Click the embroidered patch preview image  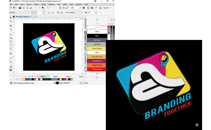pos(154,85)
